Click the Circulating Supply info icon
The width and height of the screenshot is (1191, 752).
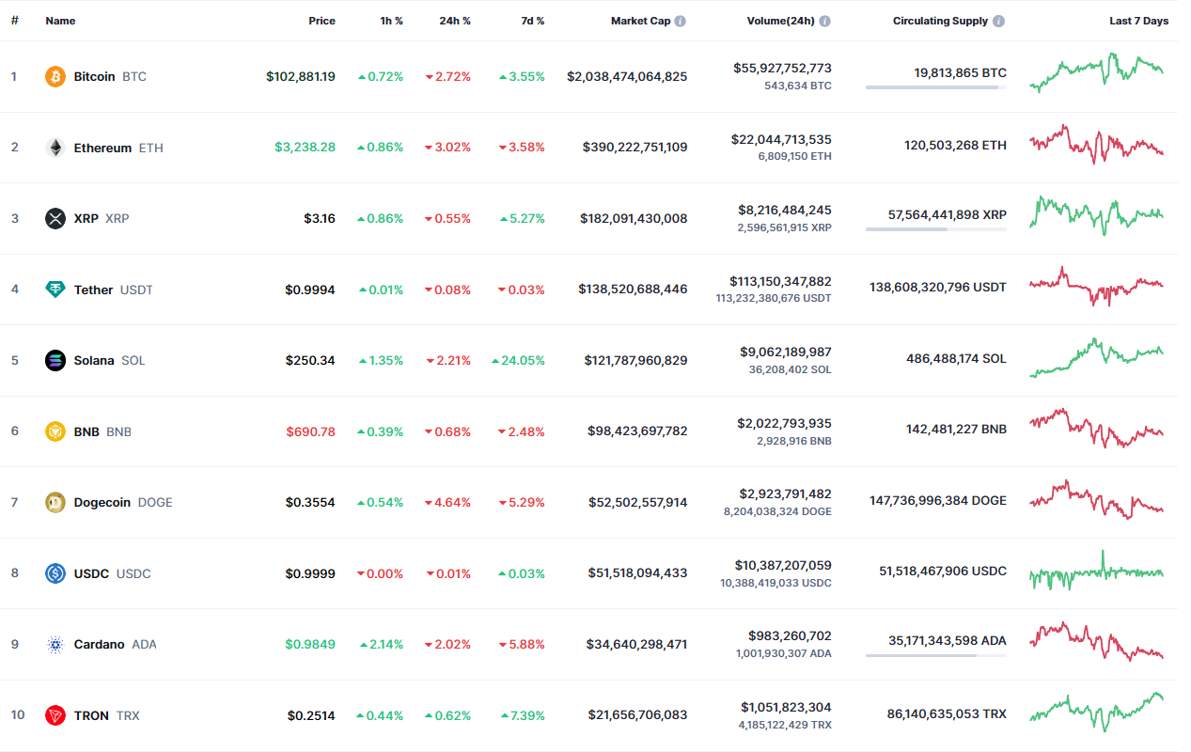(998, 21)
